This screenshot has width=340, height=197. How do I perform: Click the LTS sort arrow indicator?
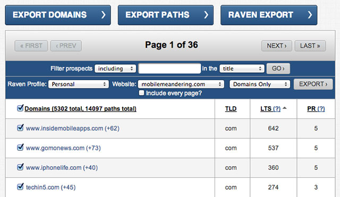tap(285, 108)
